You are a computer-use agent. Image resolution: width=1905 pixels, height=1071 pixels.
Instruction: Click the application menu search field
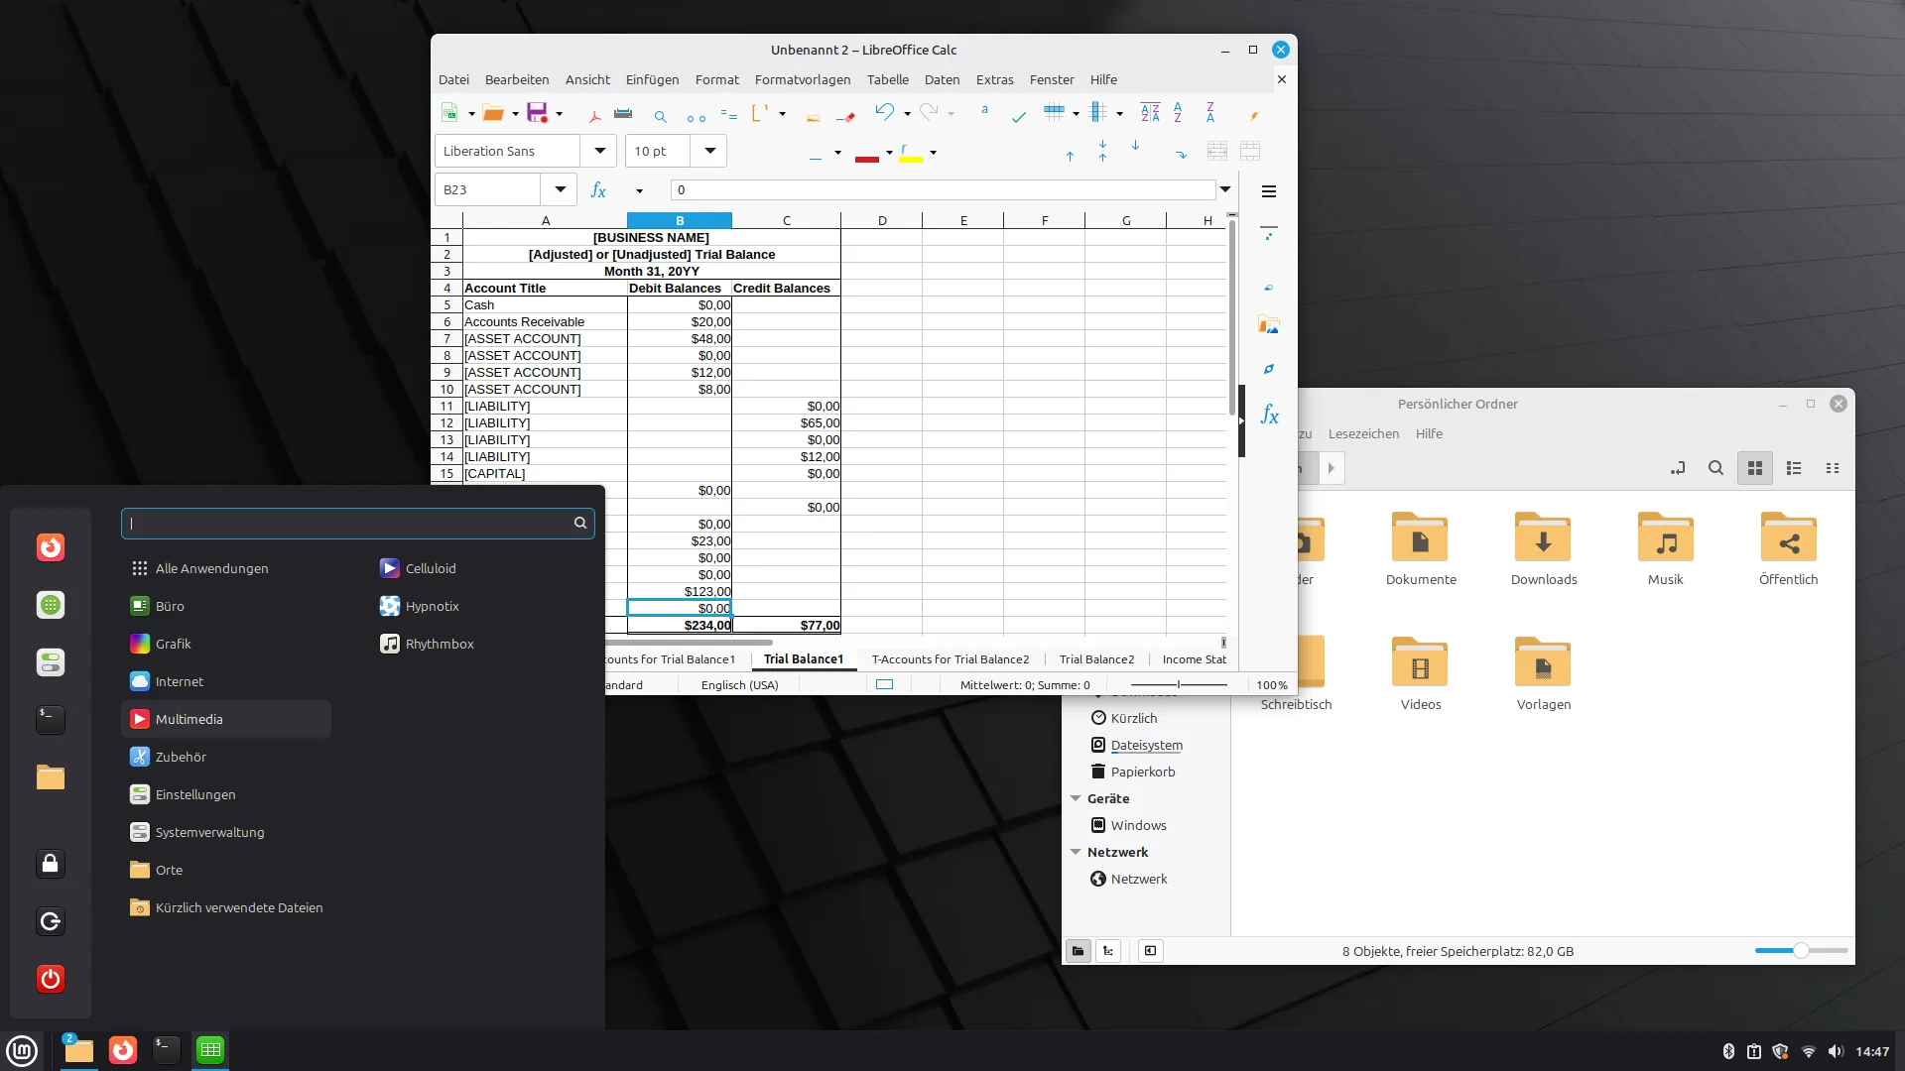pos(358,523)
